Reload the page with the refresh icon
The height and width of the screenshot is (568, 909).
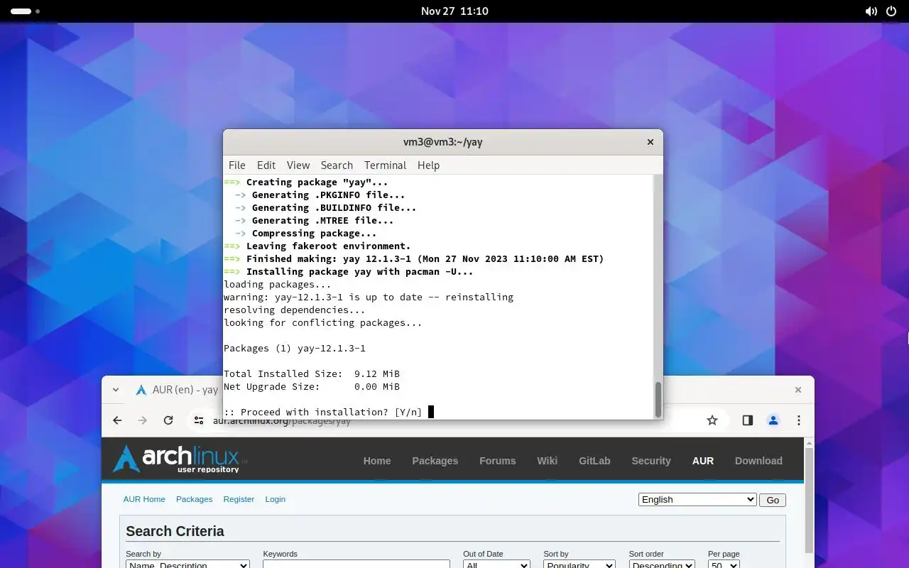coord(168,420)
